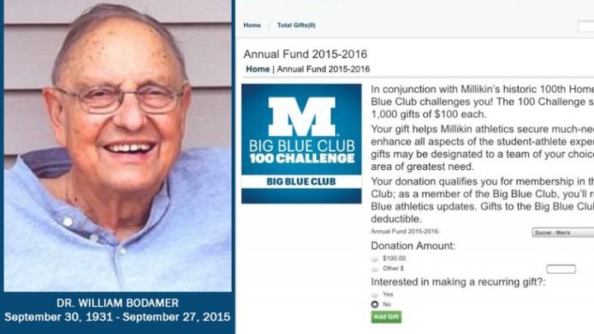Image resolution: width=594 pixels, height=334 pixels.
Task: Choose Yes for recurring gift
Action: (x=375, y=294)
